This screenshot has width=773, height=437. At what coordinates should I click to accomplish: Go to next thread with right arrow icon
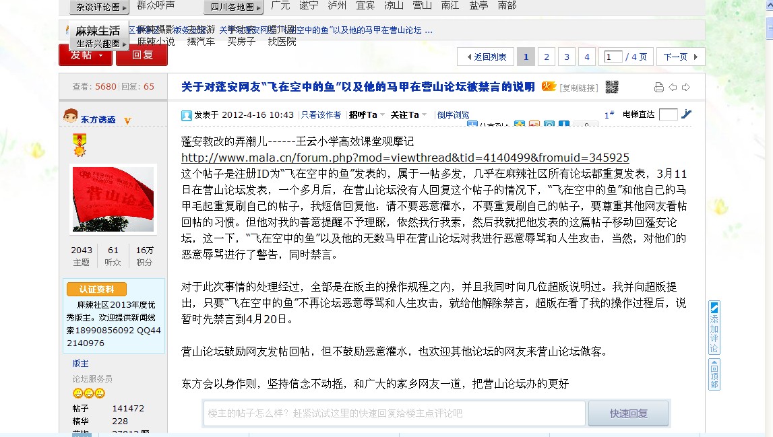686,88
